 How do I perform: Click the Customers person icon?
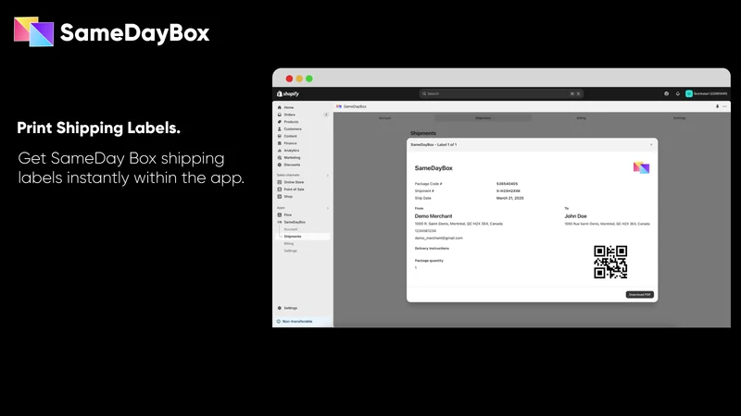coord(280,128)
